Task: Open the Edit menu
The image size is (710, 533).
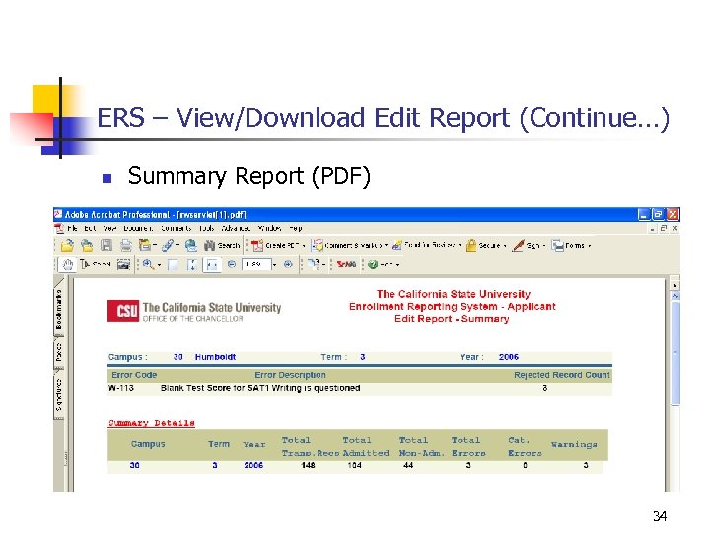Action: coord(90,228)
